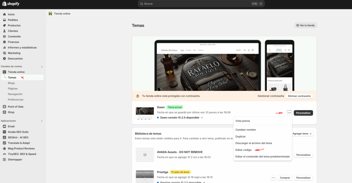Image resolution: width=352 pixels, height=183 pixels.
Task: Go to Informes y estadísticas
Action: click(x=22, y=48)
